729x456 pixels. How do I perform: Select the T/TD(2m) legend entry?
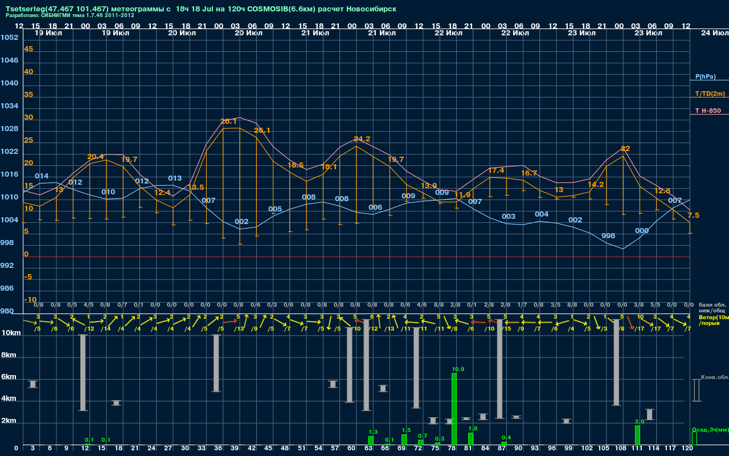[710, 93]
